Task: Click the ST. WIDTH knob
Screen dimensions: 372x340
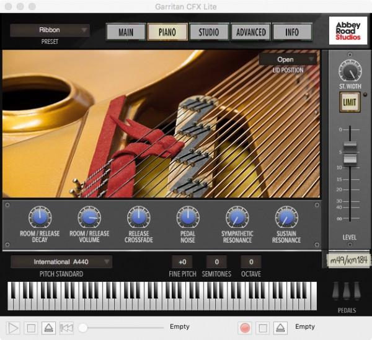Action: coord(350,71)
